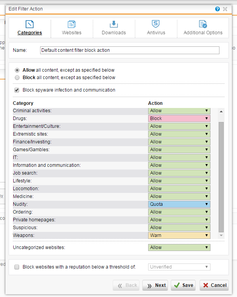Toggle Block spyware infection and communication checkbox
Screen dimensions: 237x297
click(x=17, y=90)
